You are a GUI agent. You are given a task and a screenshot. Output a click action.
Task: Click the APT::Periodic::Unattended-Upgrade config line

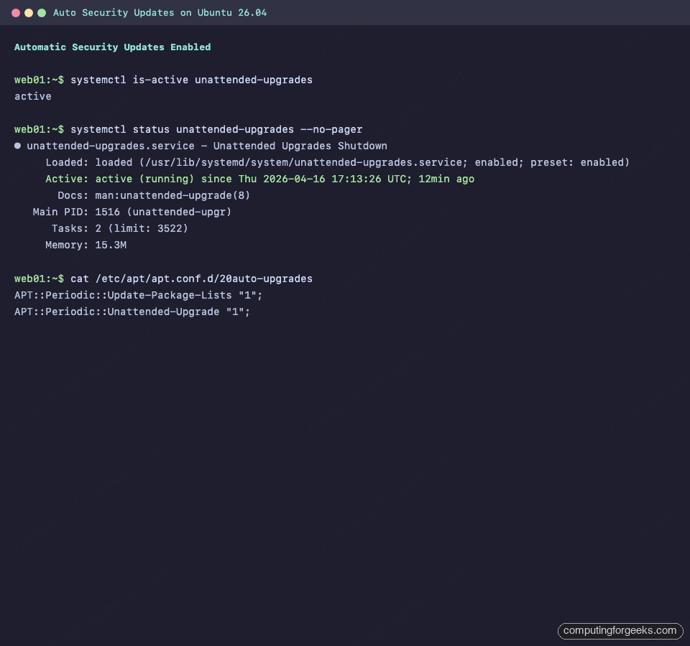tap(132, 312)
